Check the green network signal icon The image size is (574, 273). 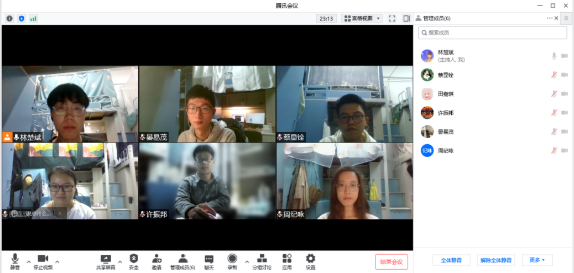(33, 18)
